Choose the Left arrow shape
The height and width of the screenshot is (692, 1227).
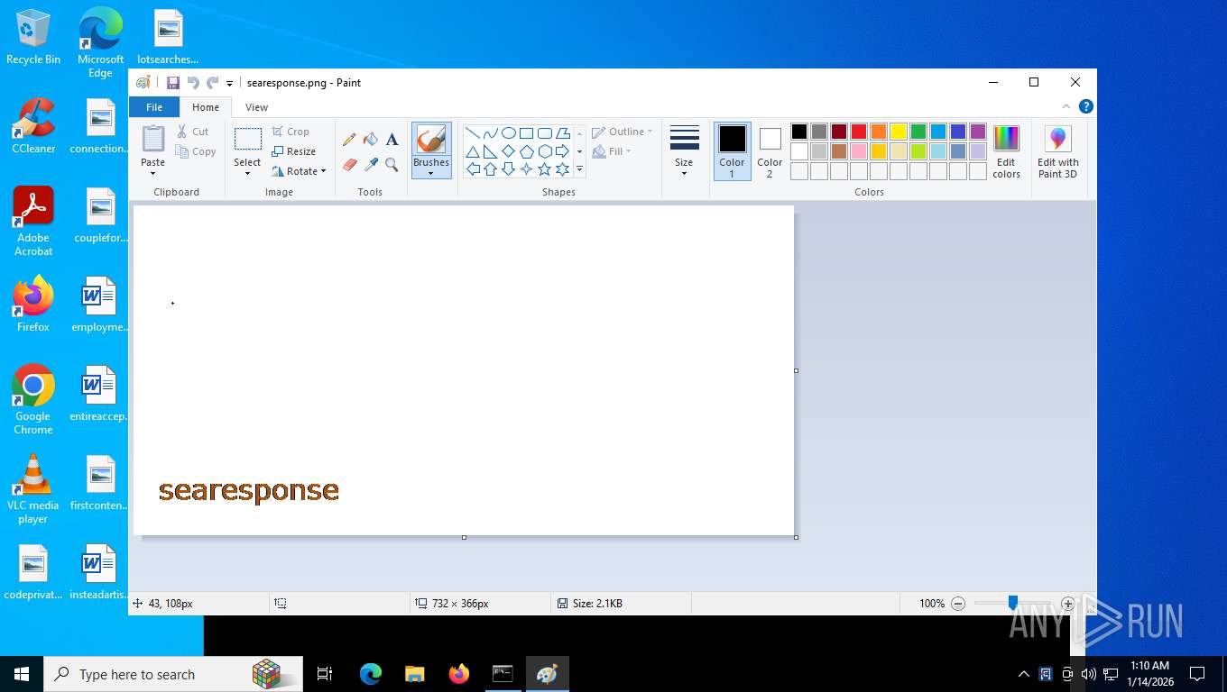pyautogui.click(x=473, y=169)
